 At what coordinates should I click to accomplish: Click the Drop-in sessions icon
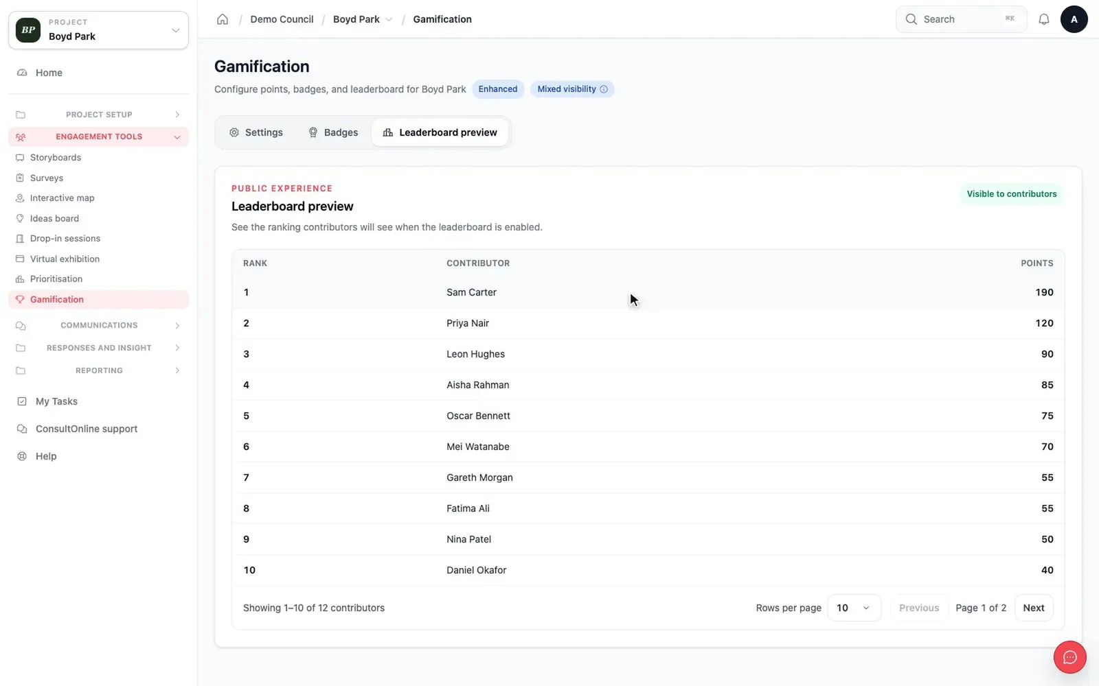coord(20,239)
